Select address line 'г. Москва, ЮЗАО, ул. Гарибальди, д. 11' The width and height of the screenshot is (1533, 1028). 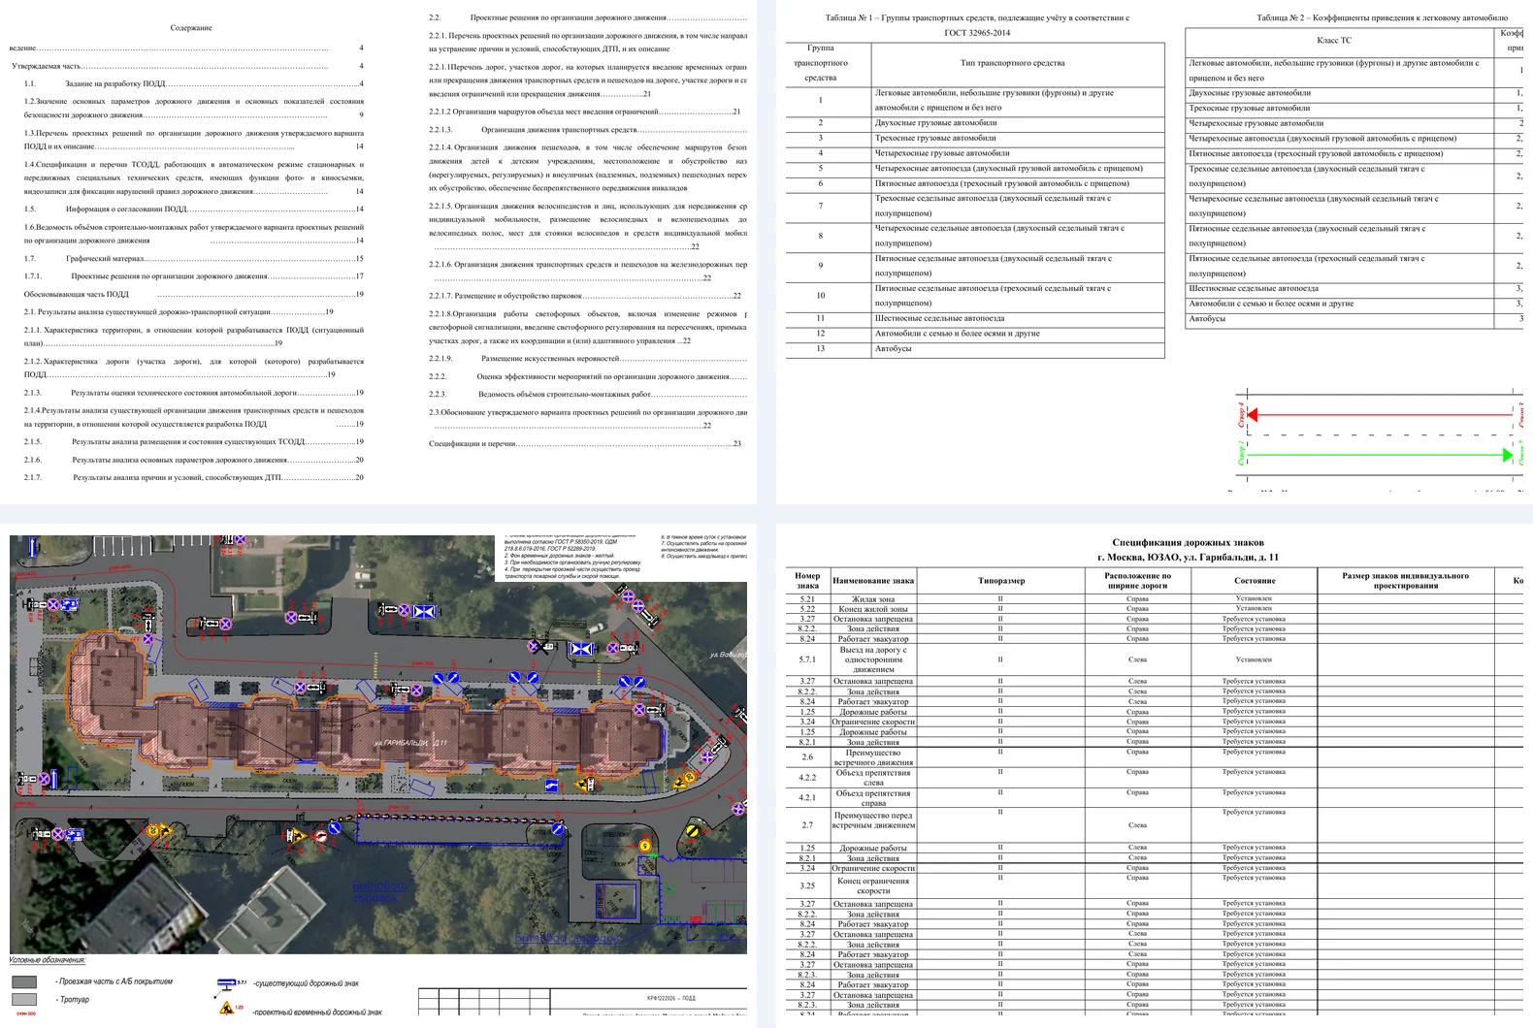(x=1188, y=557)
